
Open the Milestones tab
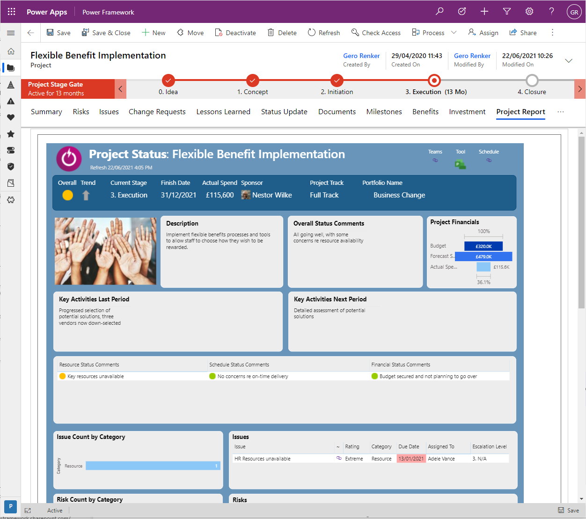coord(384,112)
